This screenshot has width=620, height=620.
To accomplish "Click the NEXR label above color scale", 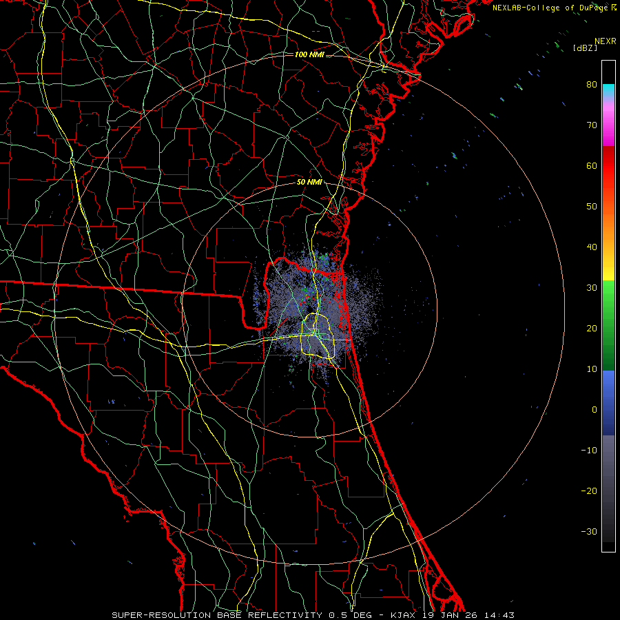I will tap(606, 41).
